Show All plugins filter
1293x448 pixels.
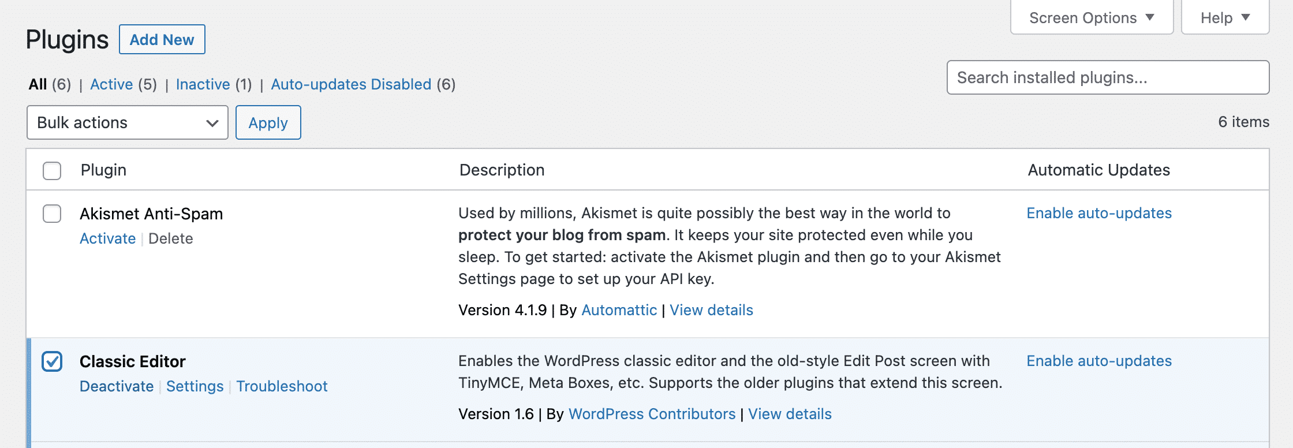pos(38,84)
